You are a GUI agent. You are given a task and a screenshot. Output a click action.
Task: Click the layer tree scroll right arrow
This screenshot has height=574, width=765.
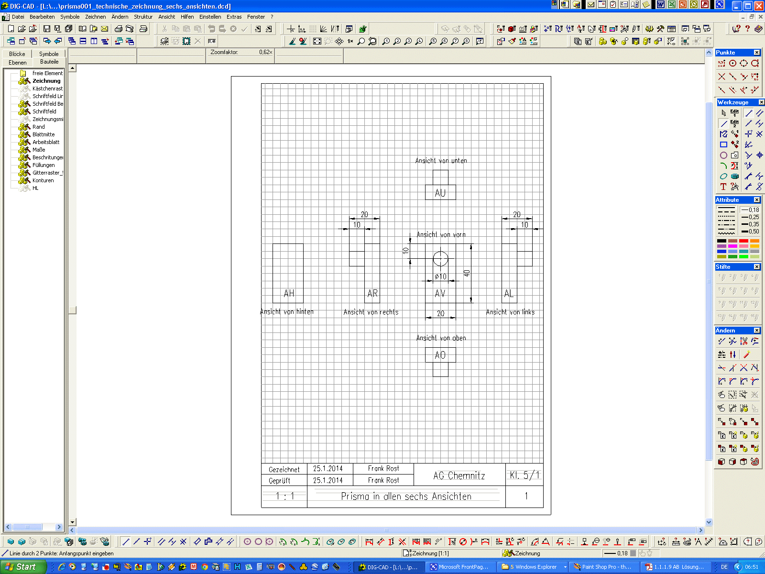[x=59, y=527]
